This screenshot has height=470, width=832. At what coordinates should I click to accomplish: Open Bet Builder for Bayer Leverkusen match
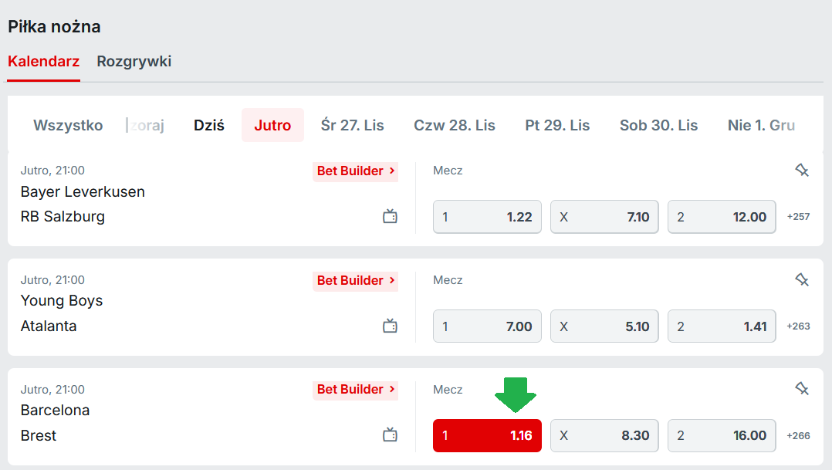coord(355,171)
